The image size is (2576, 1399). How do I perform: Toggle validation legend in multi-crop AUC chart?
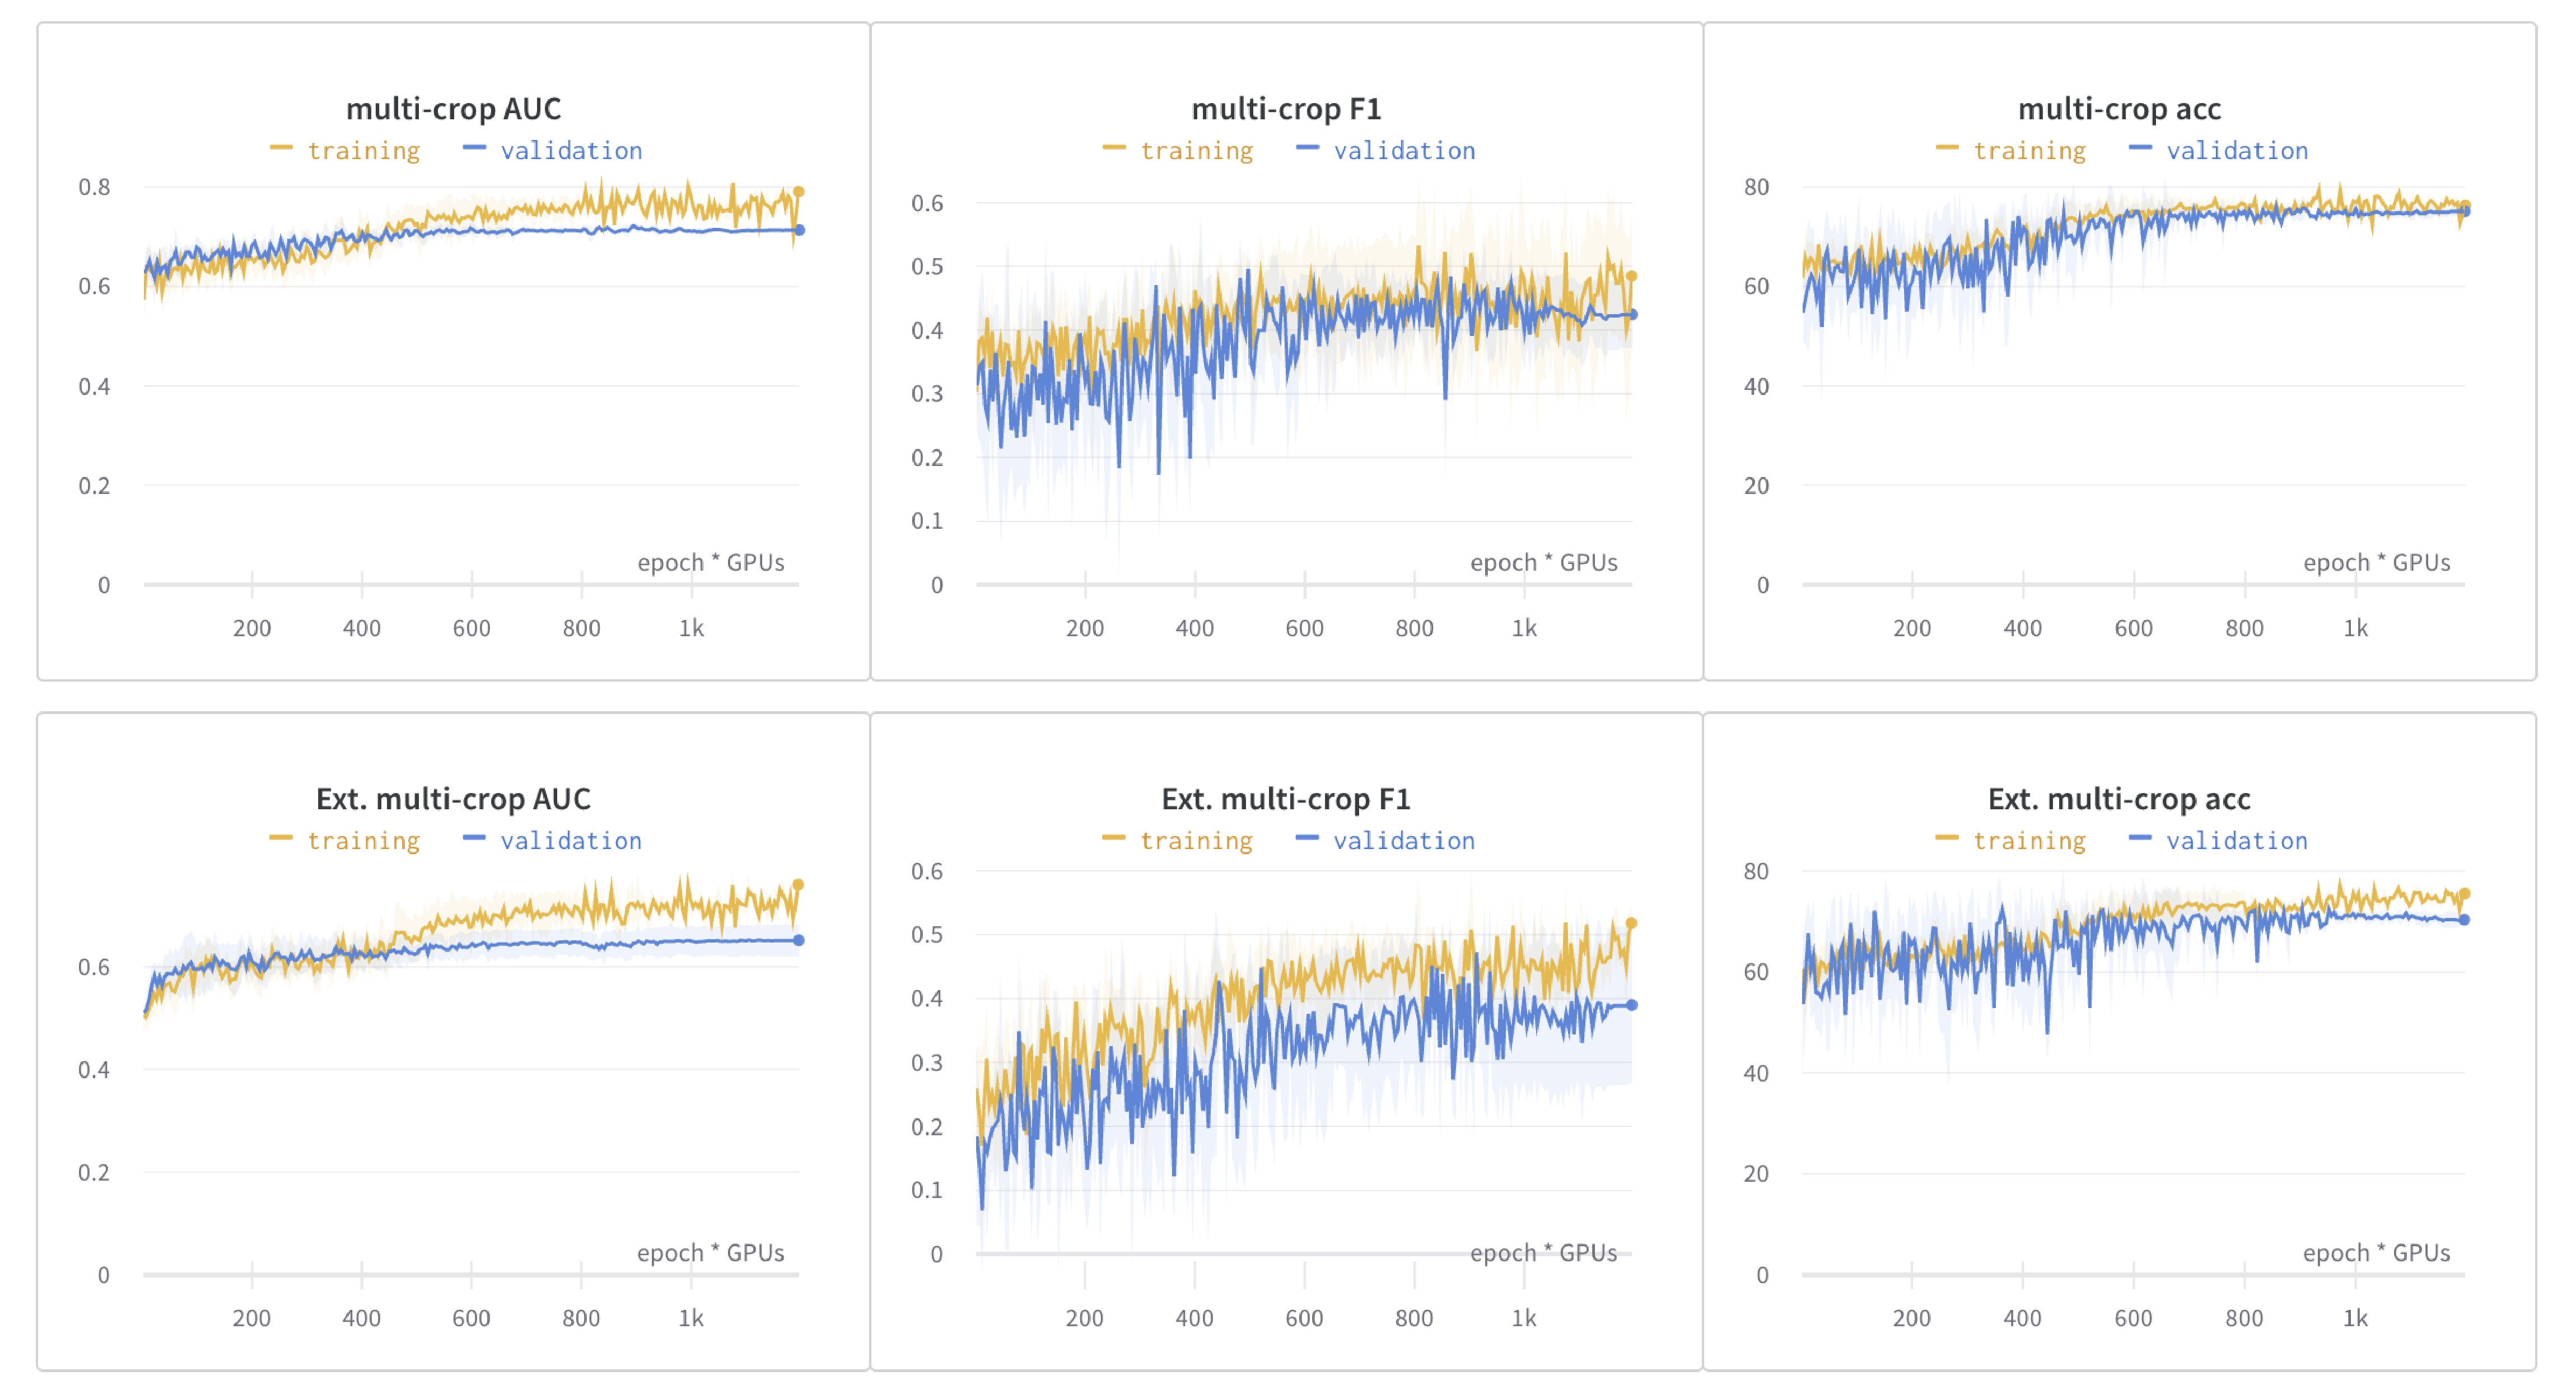point(553,150)
